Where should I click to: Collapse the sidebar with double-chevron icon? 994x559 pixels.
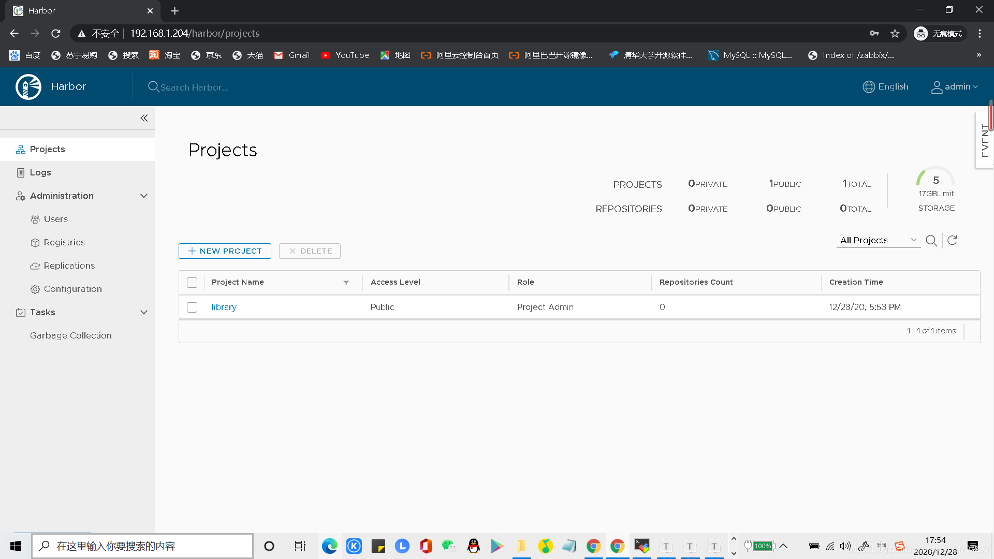click(x=144, y=118)
